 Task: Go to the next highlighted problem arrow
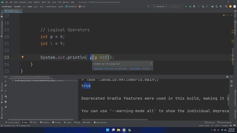click(232, 15)
